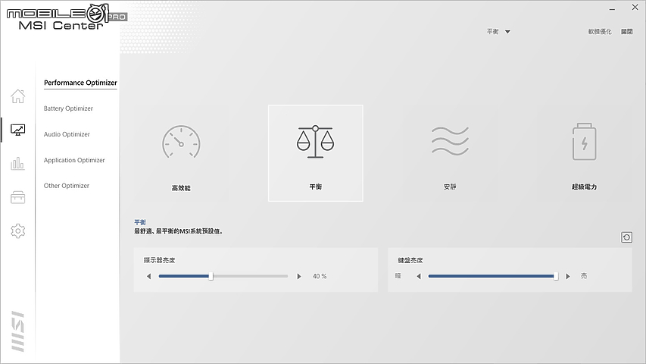Click the 亮 label by keyboard slider
The height and width of the screenshot is (364, 646).
584,276
